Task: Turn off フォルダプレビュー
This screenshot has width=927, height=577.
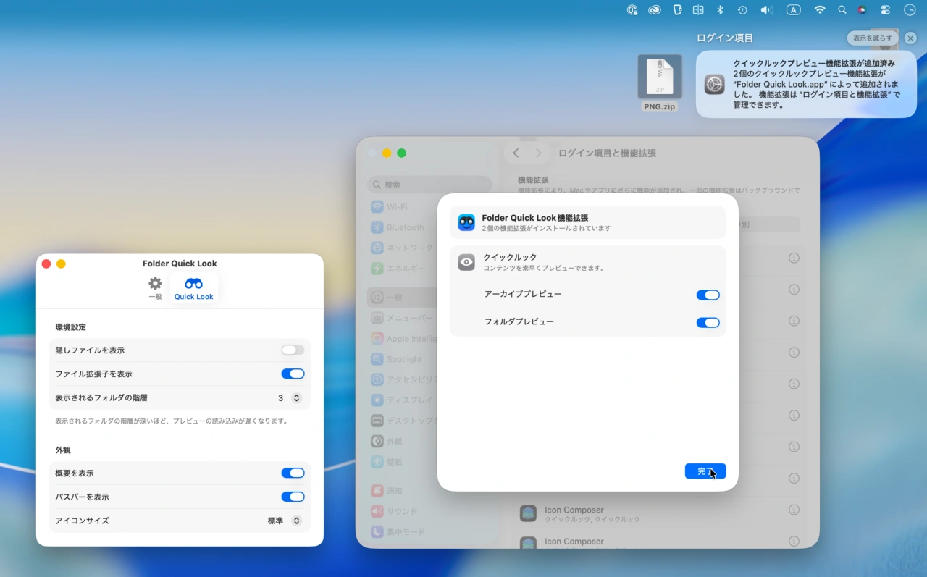Action: (708, 322)
